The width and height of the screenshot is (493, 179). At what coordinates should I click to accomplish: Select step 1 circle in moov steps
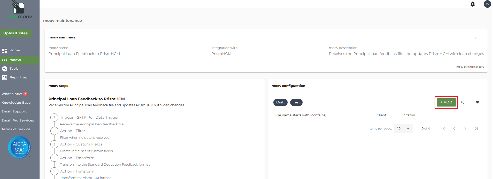coord(54,117)
